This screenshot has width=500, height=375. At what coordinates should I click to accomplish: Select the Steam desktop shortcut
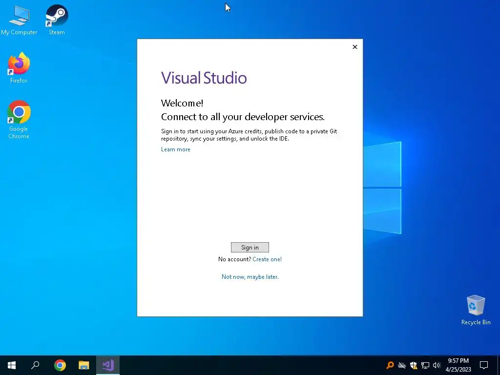click(57, 20)
